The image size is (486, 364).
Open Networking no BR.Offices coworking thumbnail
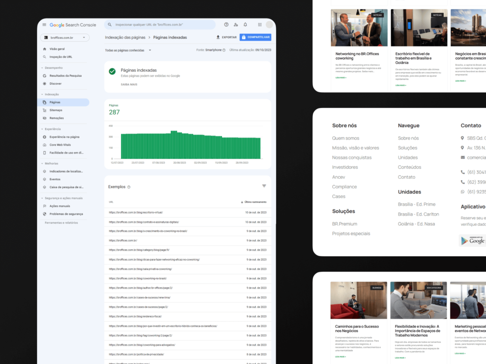tap(359, 27)
